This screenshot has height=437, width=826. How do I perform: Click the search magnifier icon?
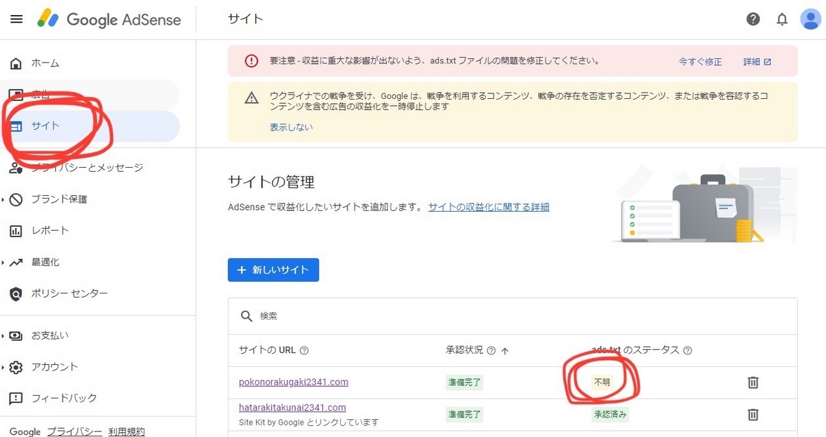pos(246,316)
